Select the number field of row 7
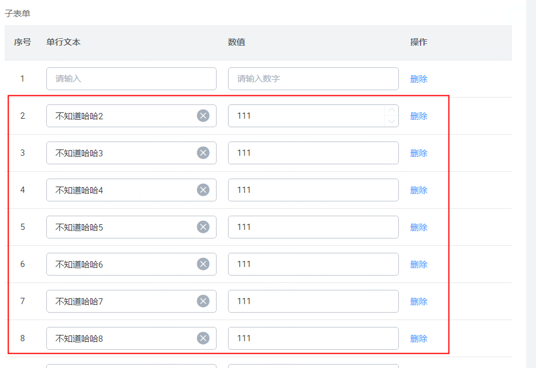 click(x=313, y=301)
